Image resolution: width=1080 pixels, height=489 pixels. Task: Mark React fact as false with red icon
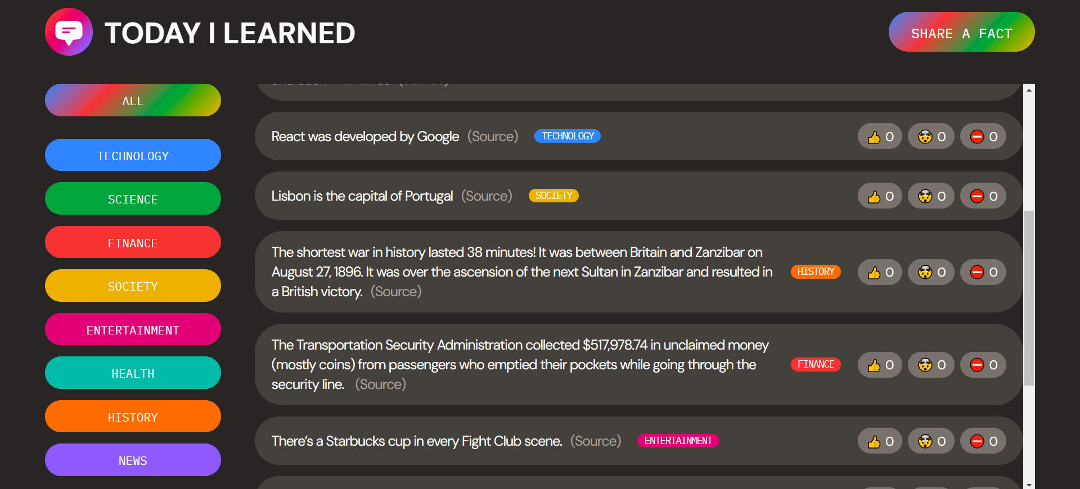[983, 137]
